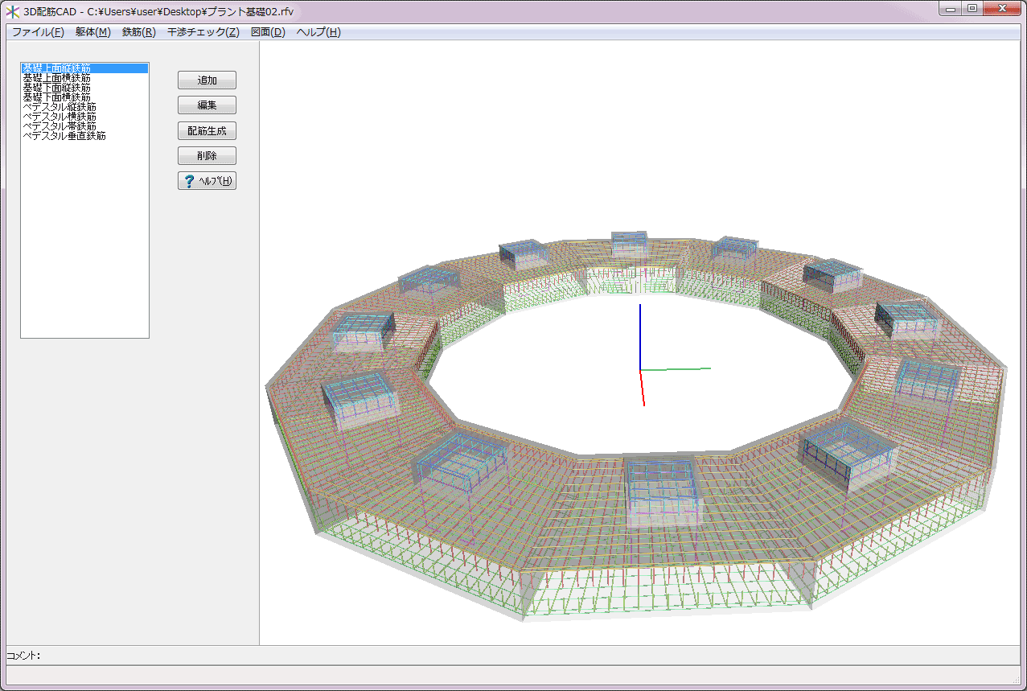Open the 図面(D) menu
This screenshot has width=1027, height=691.
pos(268,32)
